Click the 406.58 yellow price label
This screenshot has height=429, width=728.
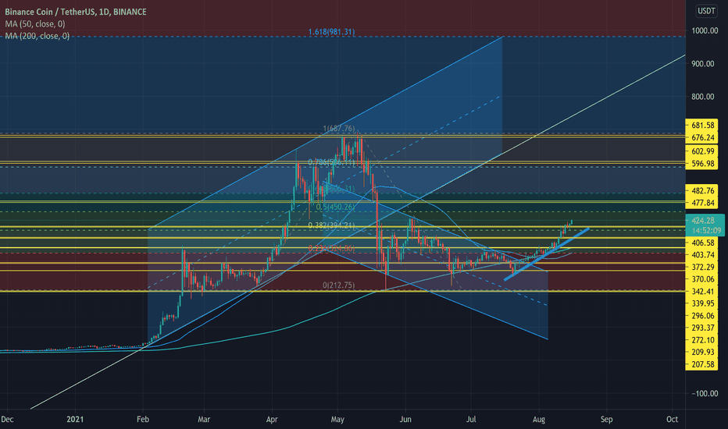(702, 243)
